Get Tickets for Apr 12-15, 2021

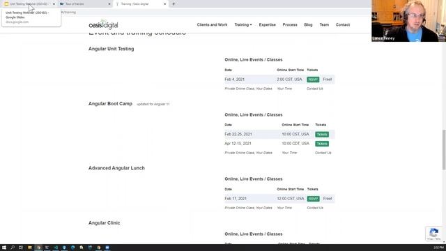point(322,144)
